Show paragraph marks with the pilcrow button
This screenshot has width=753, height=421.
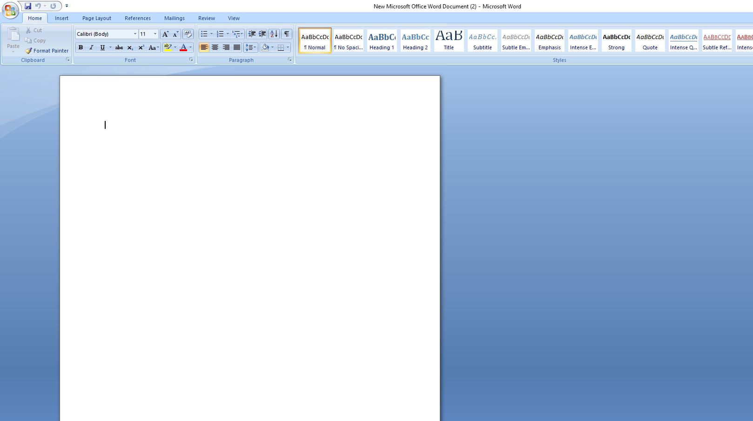click(x=287, y=34)
